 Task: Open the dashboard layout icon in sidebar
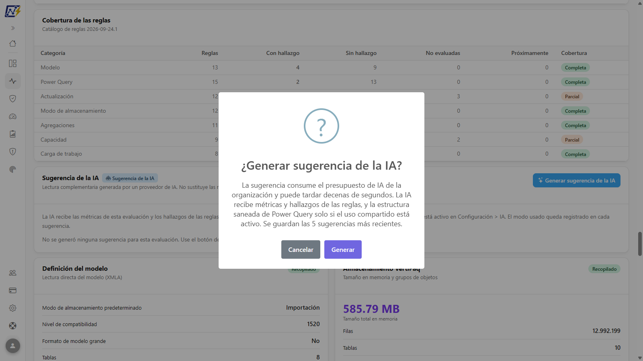(x=13, y=63)
